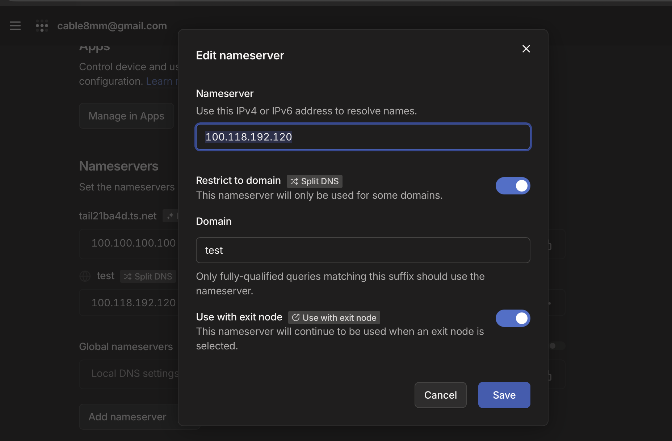Image resolution: width=672 pixels, height=441 pixels.
Task: Click tail21ba4d.ts.net domain label
Action: [x=118, y=216]
